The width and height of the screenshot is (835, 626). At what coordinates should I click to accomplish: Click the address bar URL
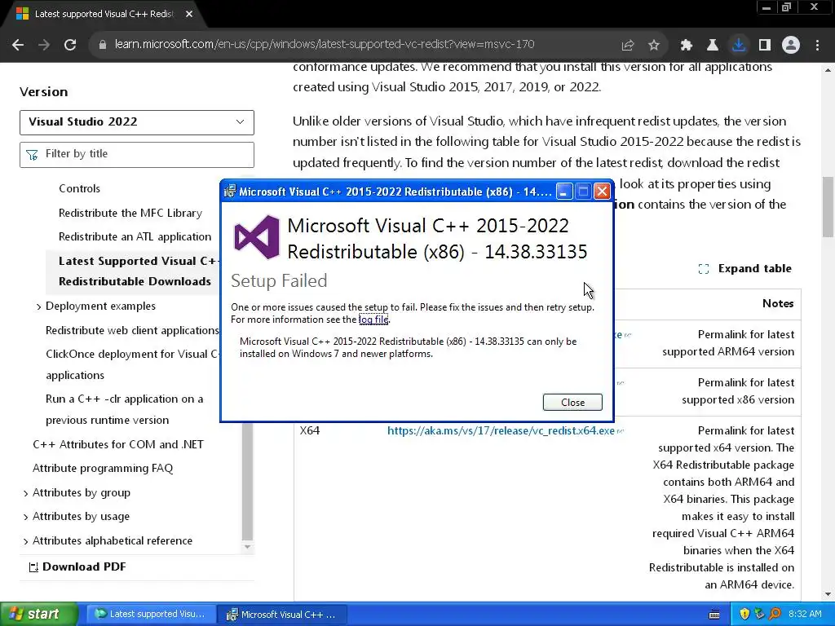(325, 45)
